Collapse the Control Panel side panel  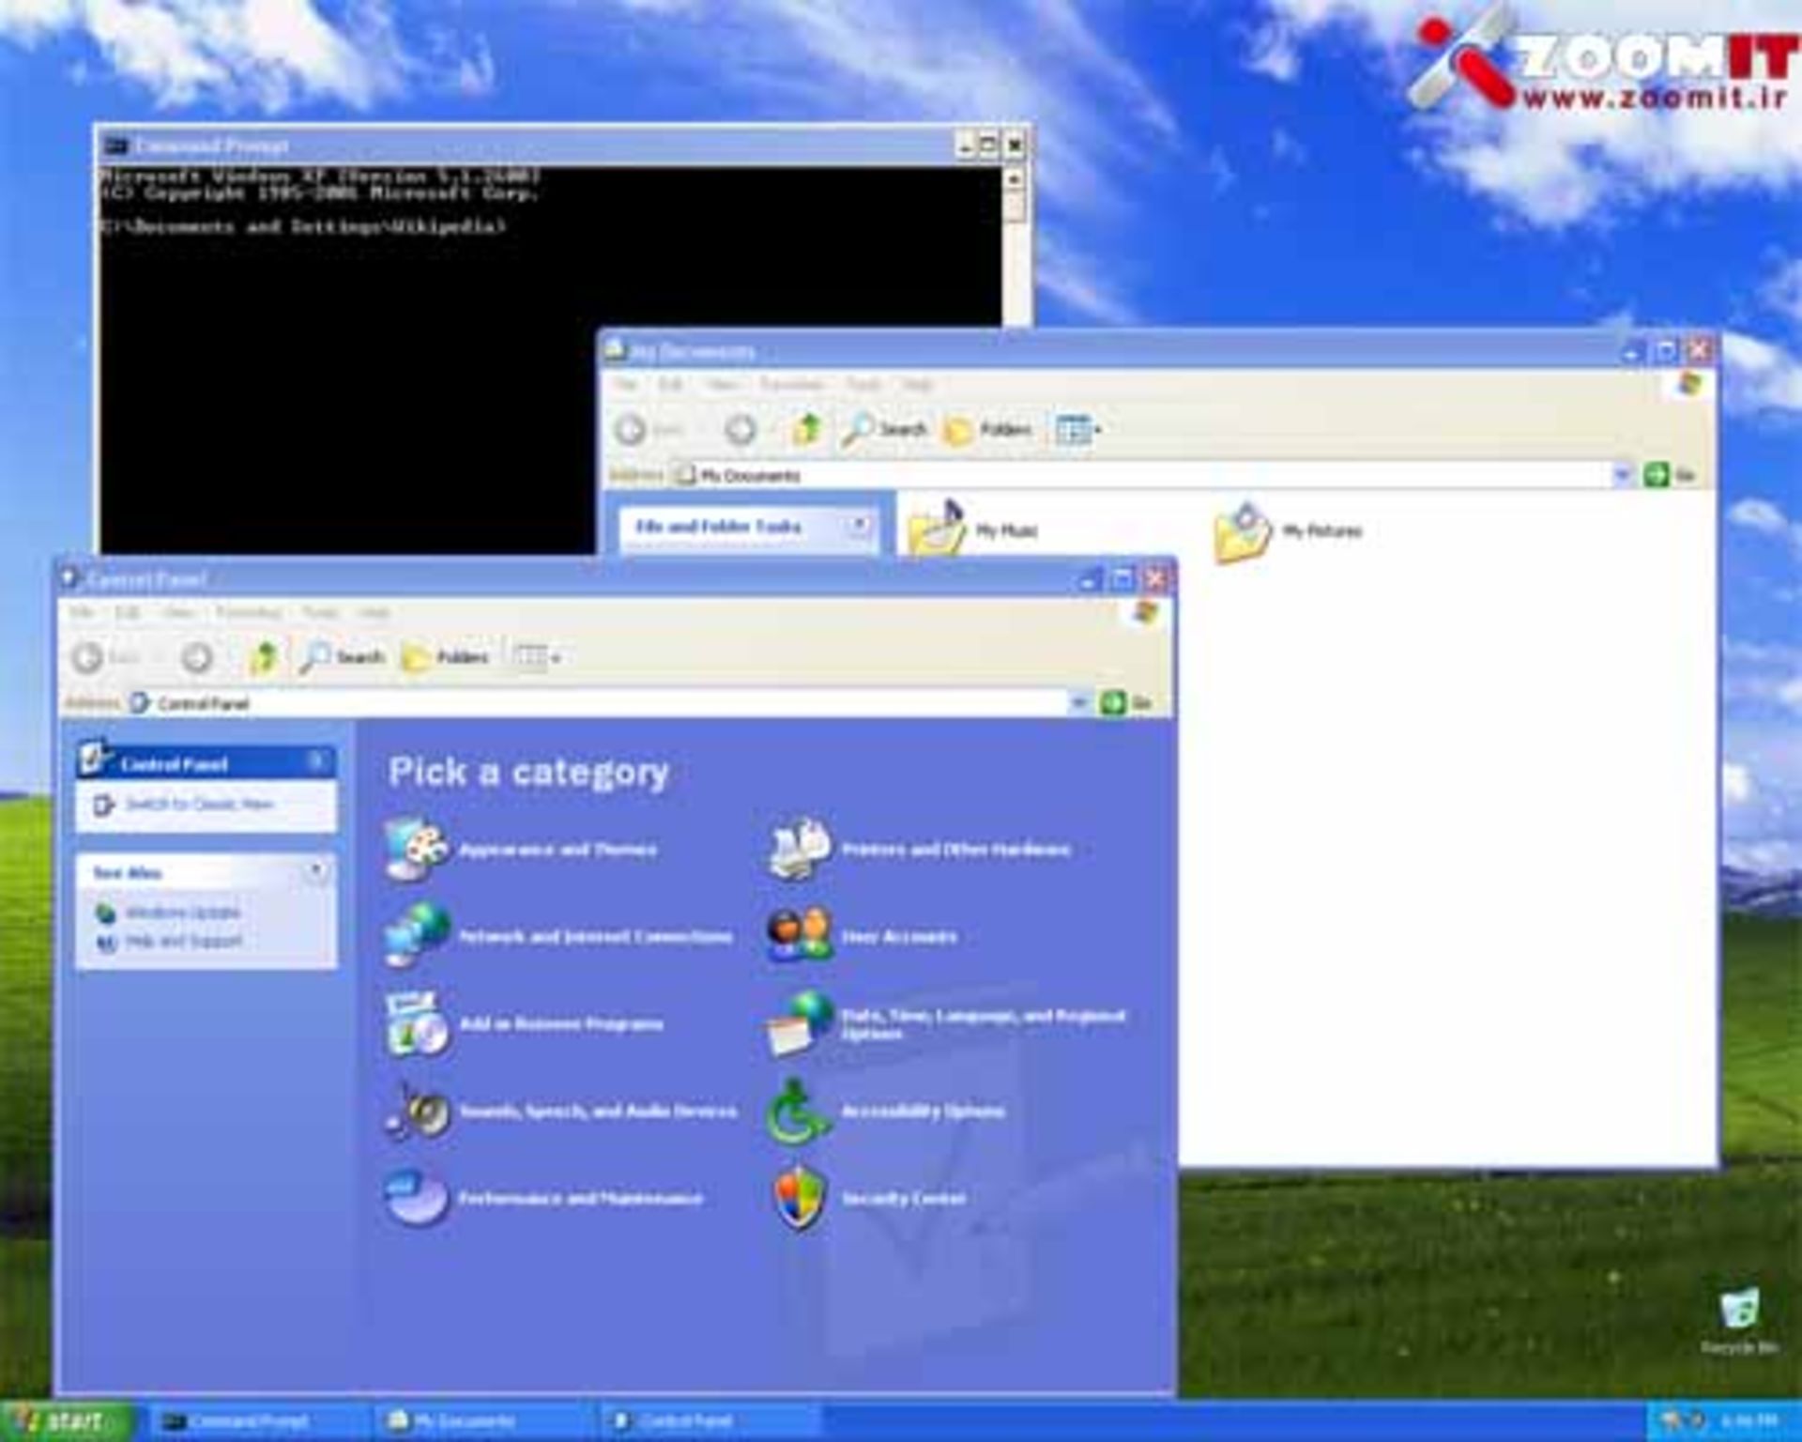pos(317,761)
